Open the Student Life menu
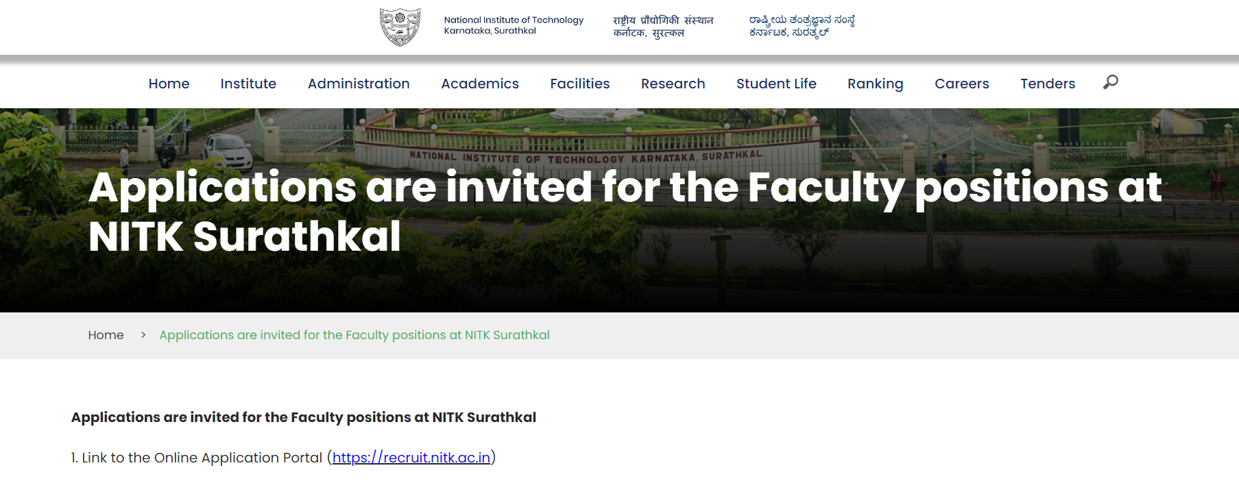 (x=776, y=84)
